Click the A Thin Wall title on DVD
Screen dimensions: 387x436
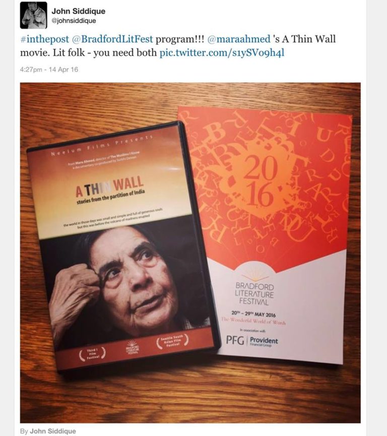click(110, 186)
